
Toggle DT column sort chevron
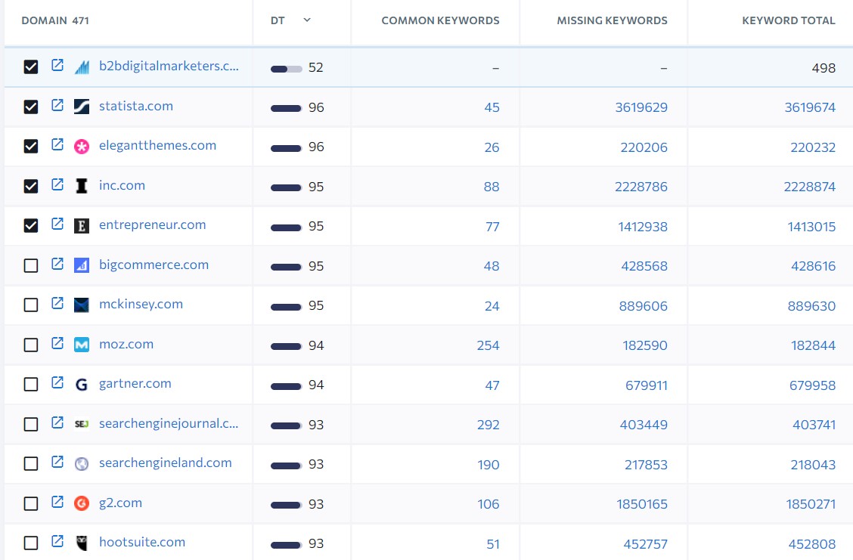pos(307,20)
